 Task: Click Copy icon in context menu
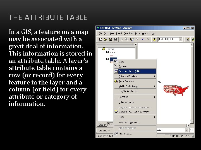tap(116, 61)
